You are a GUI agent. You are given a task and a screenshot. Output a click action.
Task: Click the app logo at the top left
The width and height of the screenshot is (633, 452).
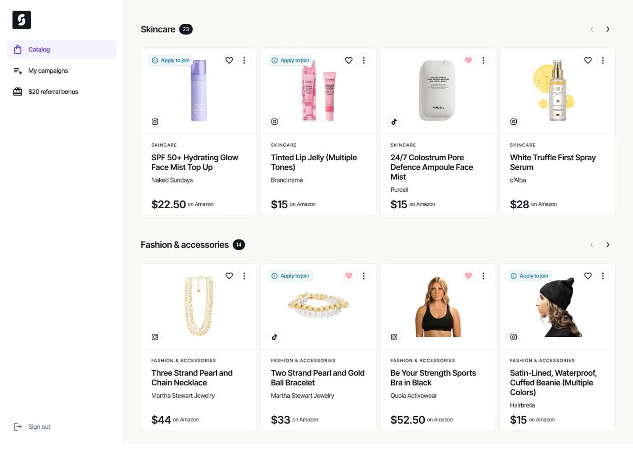21,20
